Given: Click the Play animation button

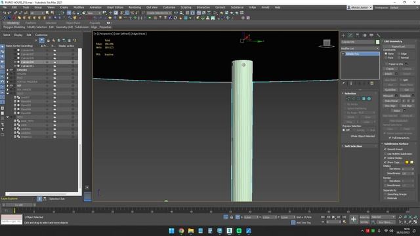Looking at the screenshot, I should (x=333, y=217).
